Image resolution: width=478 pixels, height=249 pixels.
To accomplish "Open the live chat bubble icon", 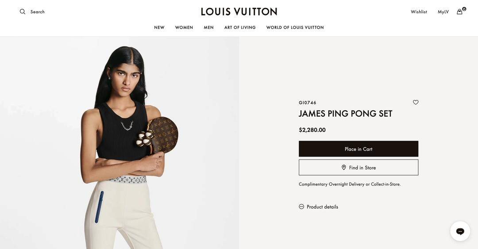I will (x=460, y=231).
